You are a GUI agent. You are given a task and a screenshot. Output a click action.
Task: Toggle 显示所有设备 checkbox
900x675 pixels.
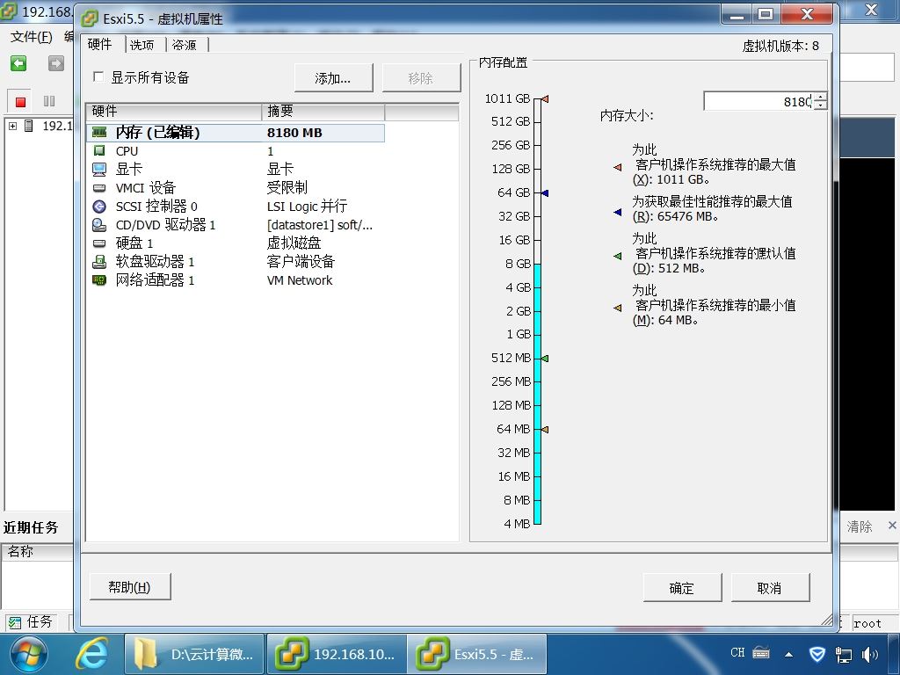pos(98,76)
